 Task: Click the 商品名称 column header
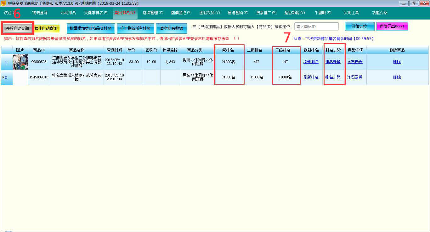[x=77, y=50]
